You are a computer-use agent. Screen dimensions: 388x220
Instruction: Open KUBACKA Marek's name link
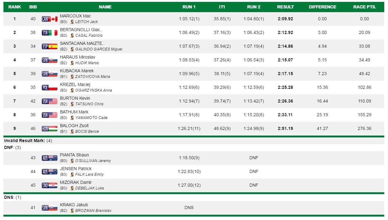click(76, 71)
